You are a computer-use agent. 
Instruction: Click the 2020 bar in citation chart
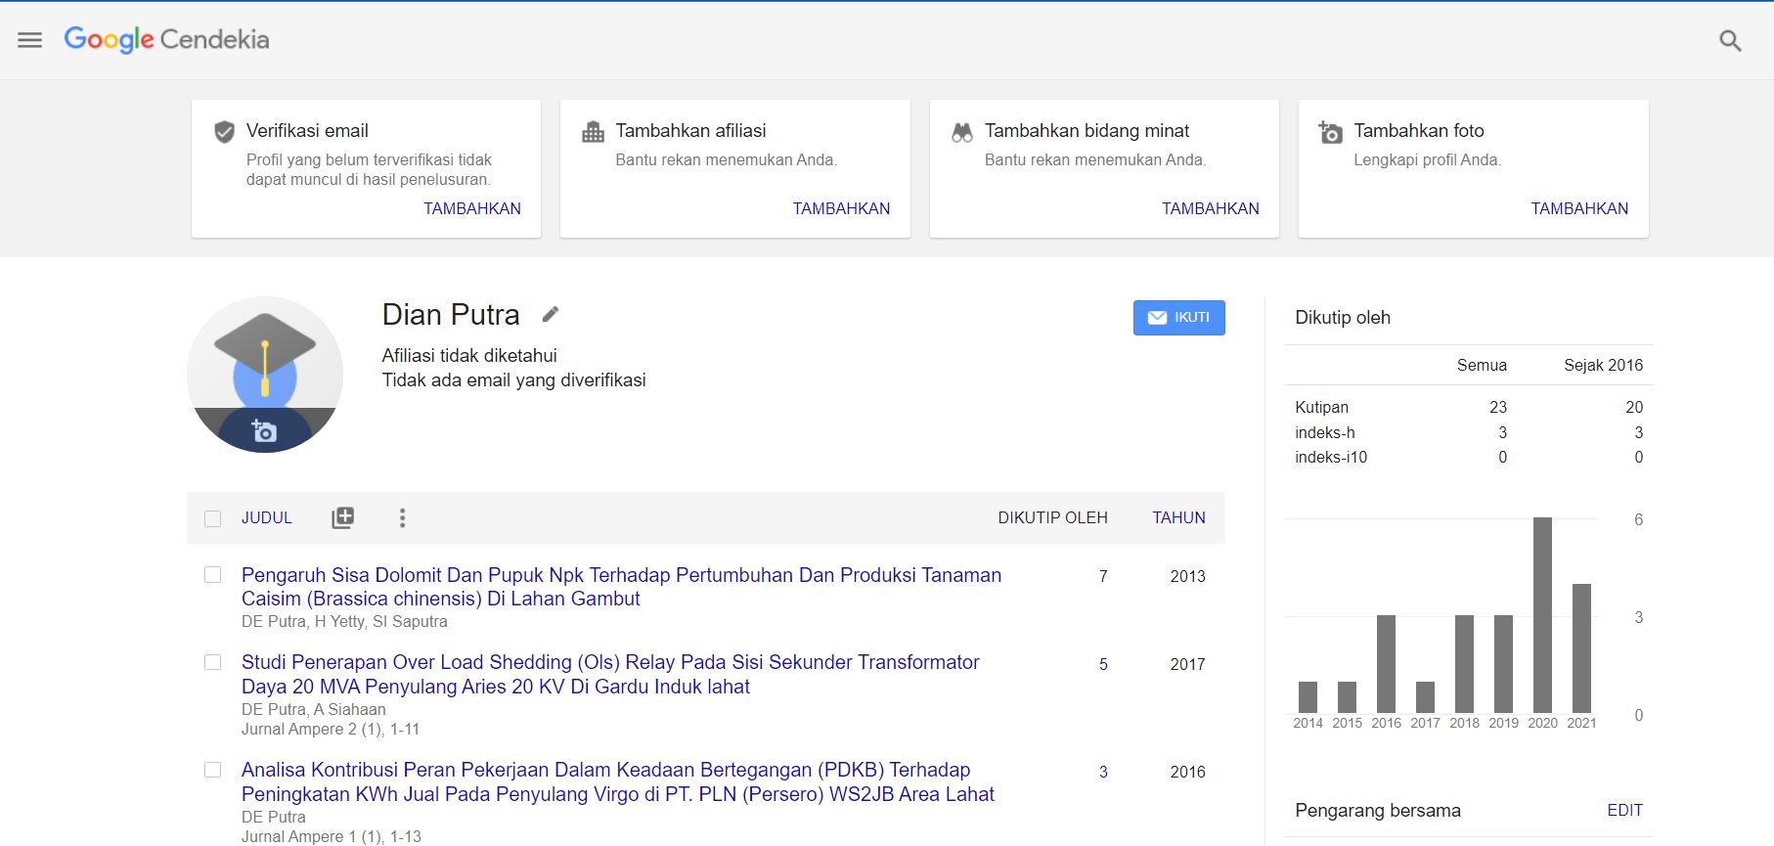1542,615
